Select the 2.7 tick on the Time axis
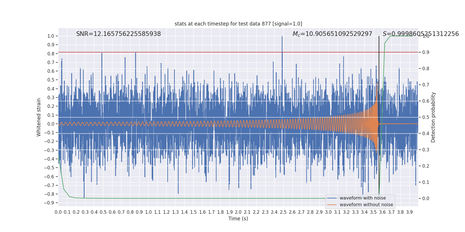The image size is (465, 232). 301,212
